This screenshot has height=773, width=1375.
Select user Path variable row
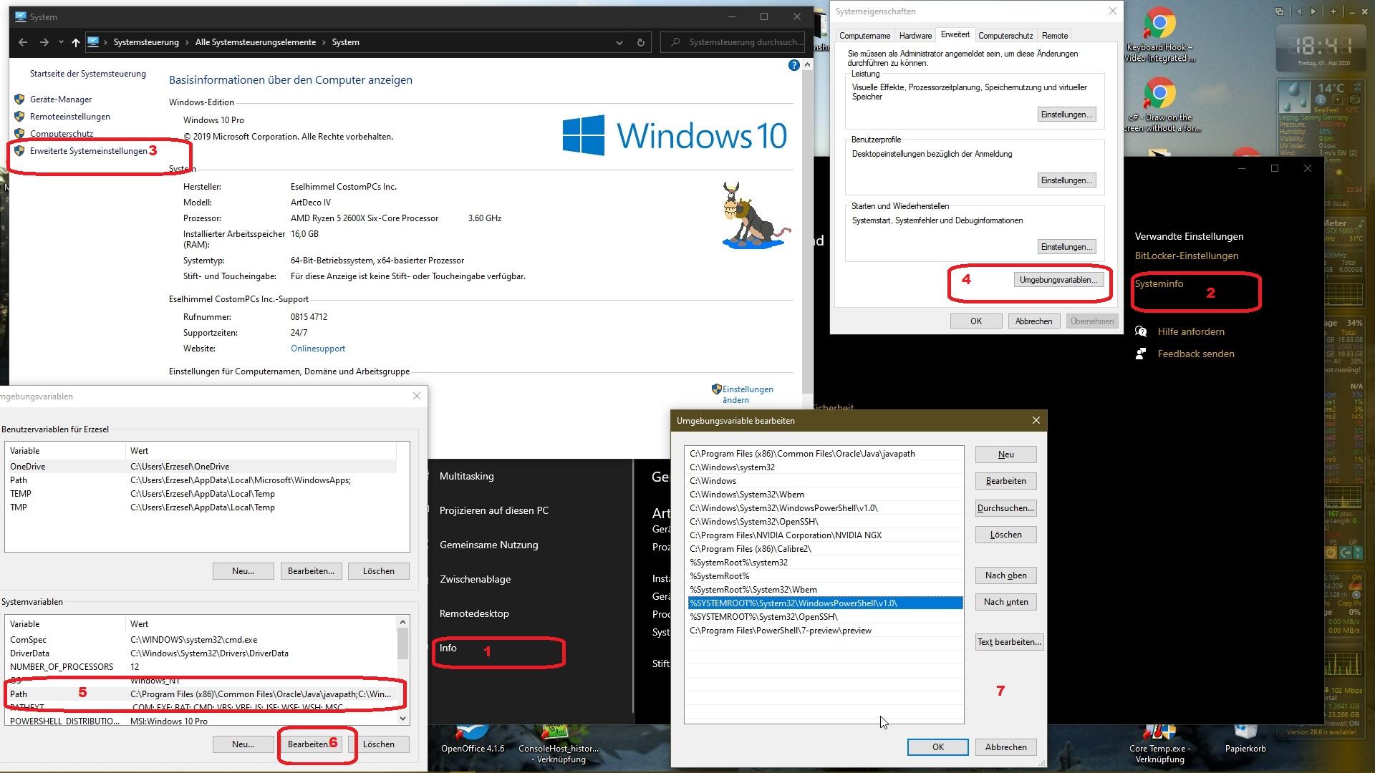[201, 480]
